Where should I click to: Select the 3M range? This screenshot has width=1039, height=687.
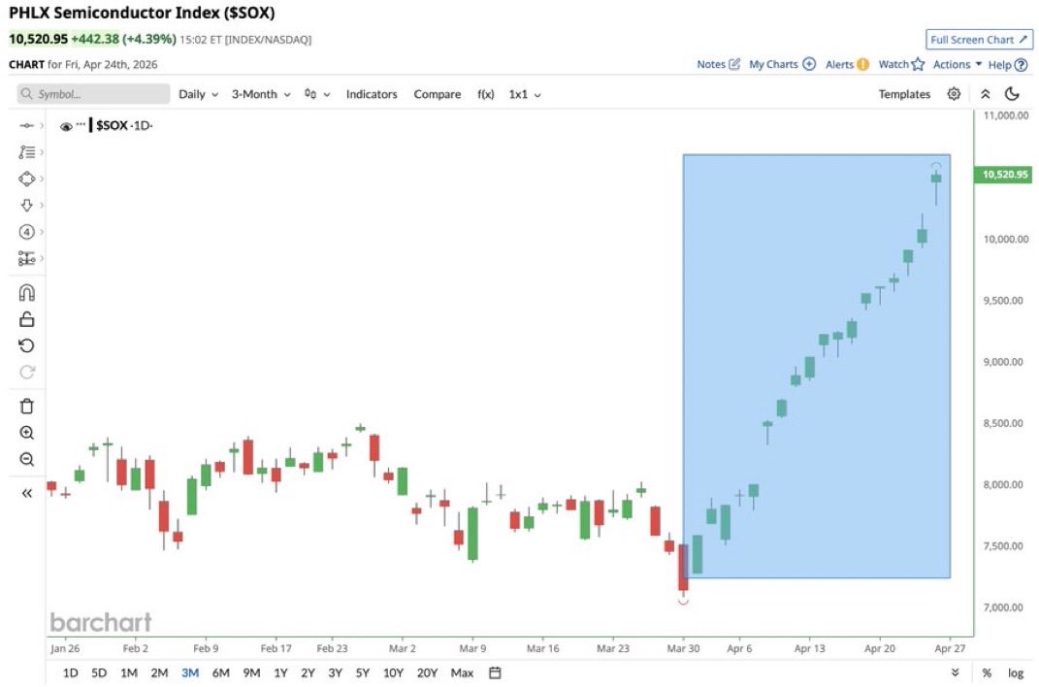[190, 673]
